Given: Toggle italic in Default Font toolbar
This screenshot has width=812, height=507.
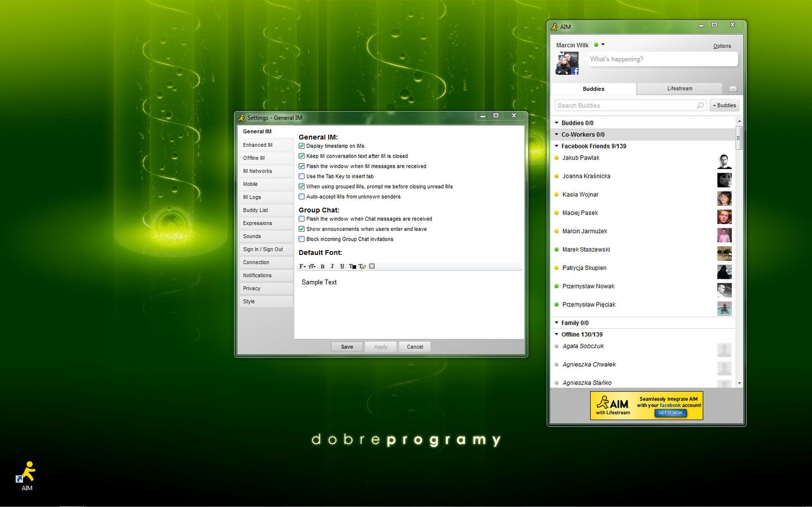Looking at the screenshot, I should coord(332,266).
